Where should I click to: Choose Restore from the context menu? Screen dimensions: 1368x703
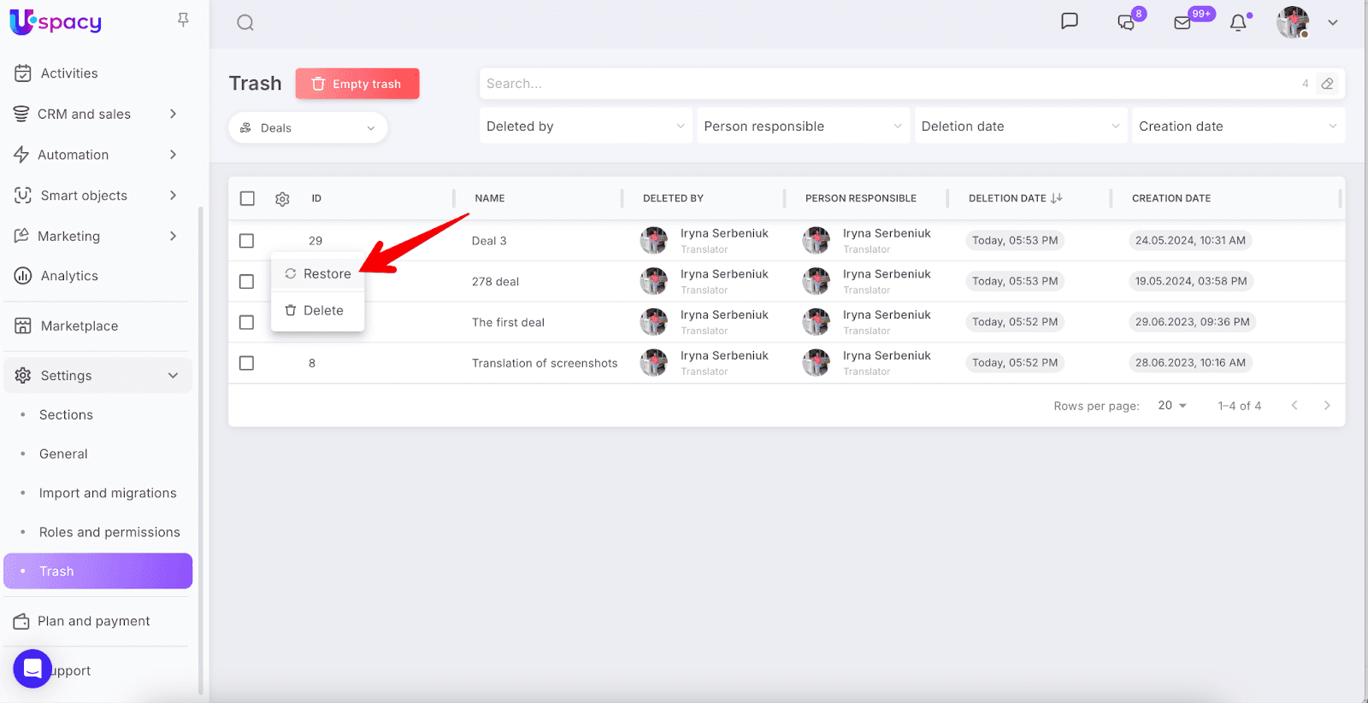pyautogui.click(x=318, y=274)
